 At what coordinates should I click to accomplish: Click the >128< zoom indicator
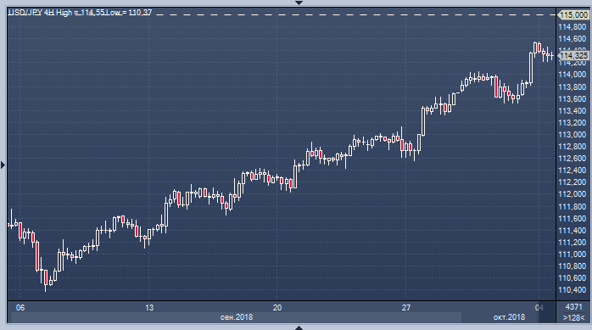(573, 317)
